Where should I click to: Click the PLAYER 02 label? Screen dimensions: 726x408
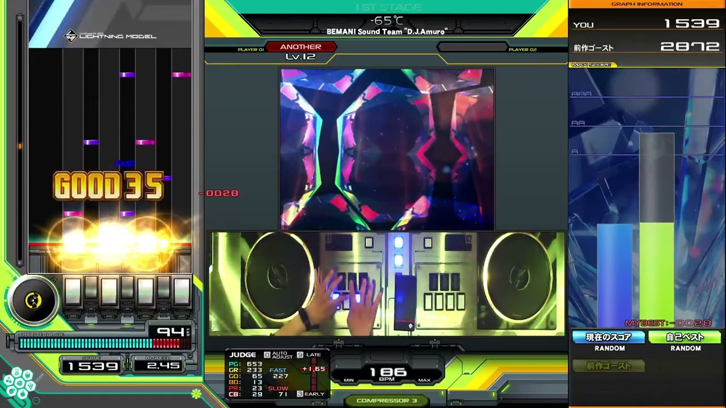click(522, 50)
